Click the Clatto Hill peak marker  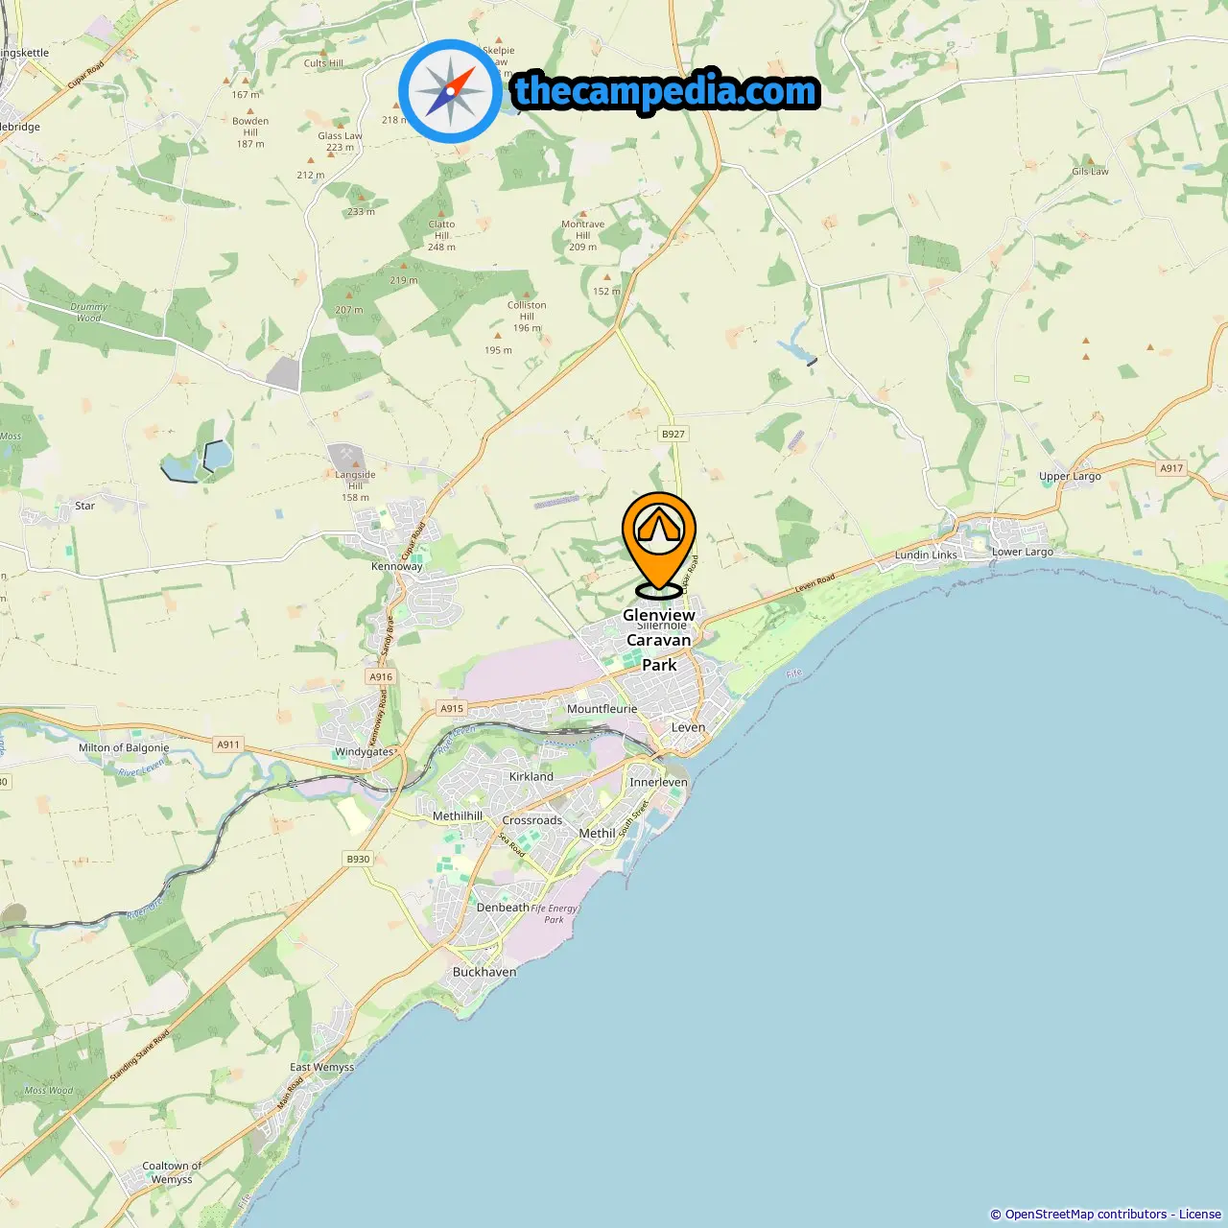[441, 214]
